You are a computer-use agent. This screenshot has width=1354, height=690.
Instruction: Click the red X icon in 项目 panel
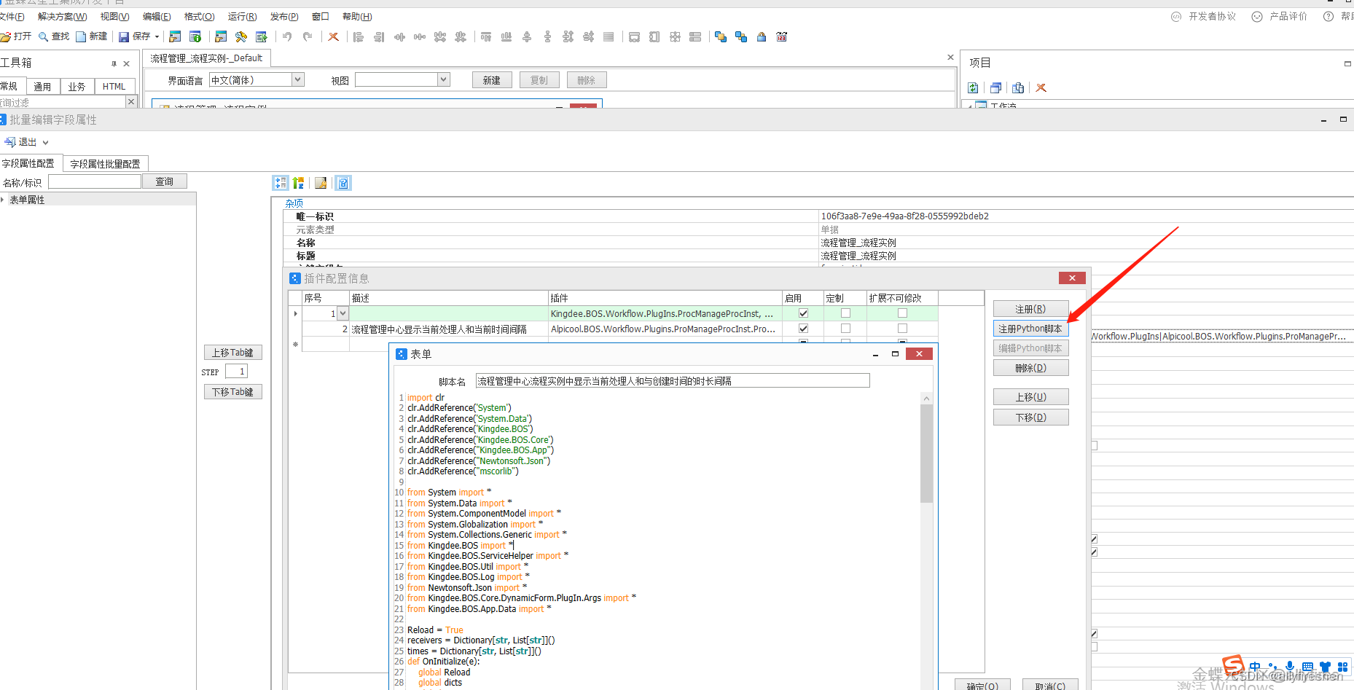1041,87
